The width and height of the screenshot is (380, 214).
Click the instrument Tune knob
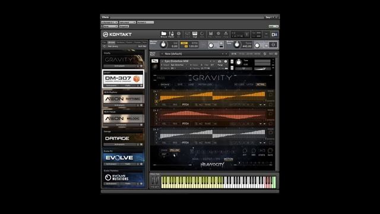[239, 62]
